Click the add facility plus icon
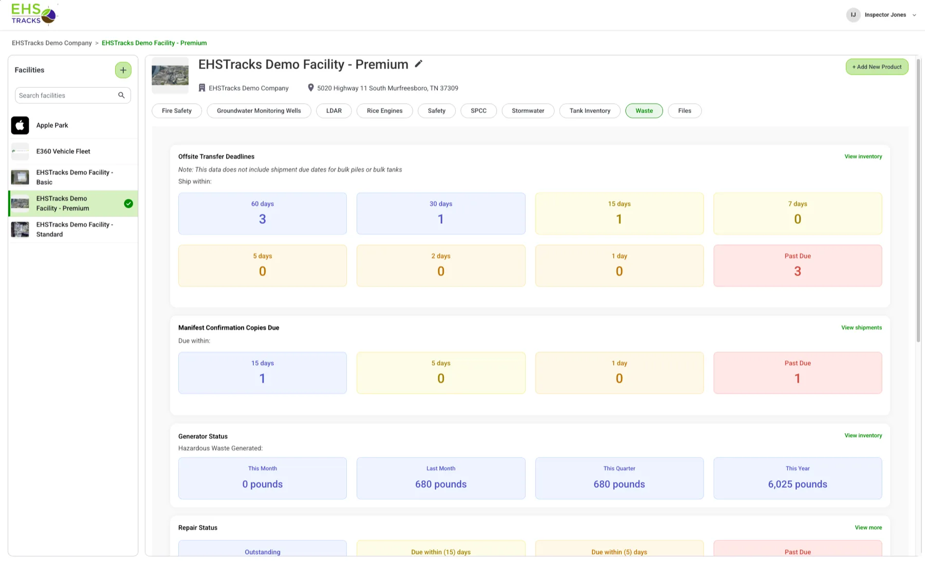Image resolution: width=925 pixels, height=562 pixels. [x=123, y=70]
